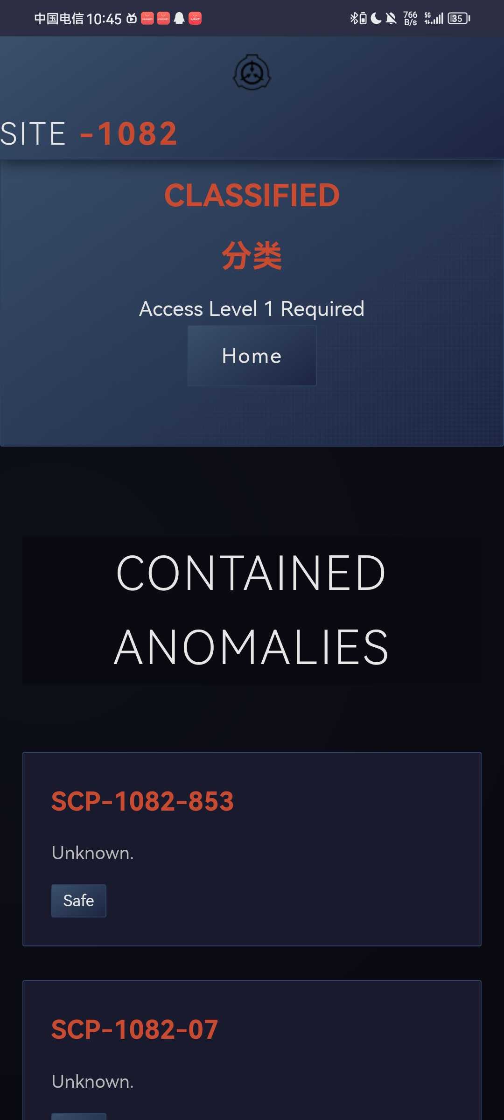The height and width of the screenshot is (1120, 504).
Task: Tap the first Huawei AppGallery notification icon
Action: (147, 19)
